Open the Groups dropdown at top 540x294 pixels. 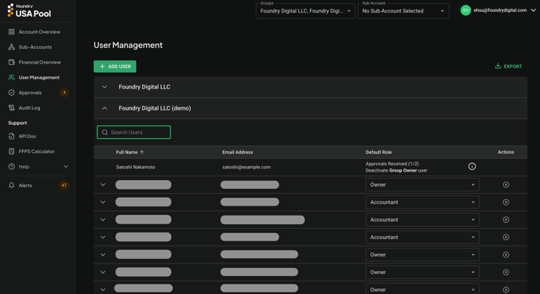pyautogui.click(x=305, y=11)
